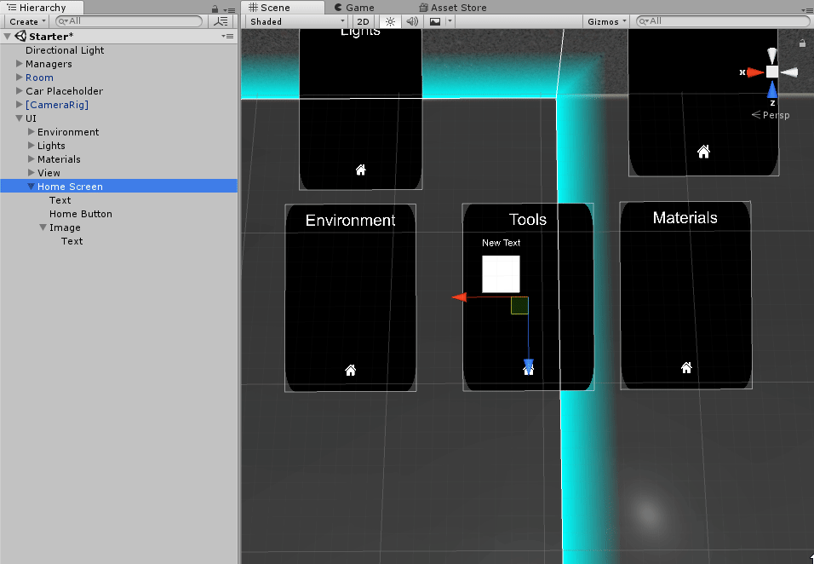Open the Shaded draw mode dropdown
Viewport: 814px width, 564px height.
[295, 21]
